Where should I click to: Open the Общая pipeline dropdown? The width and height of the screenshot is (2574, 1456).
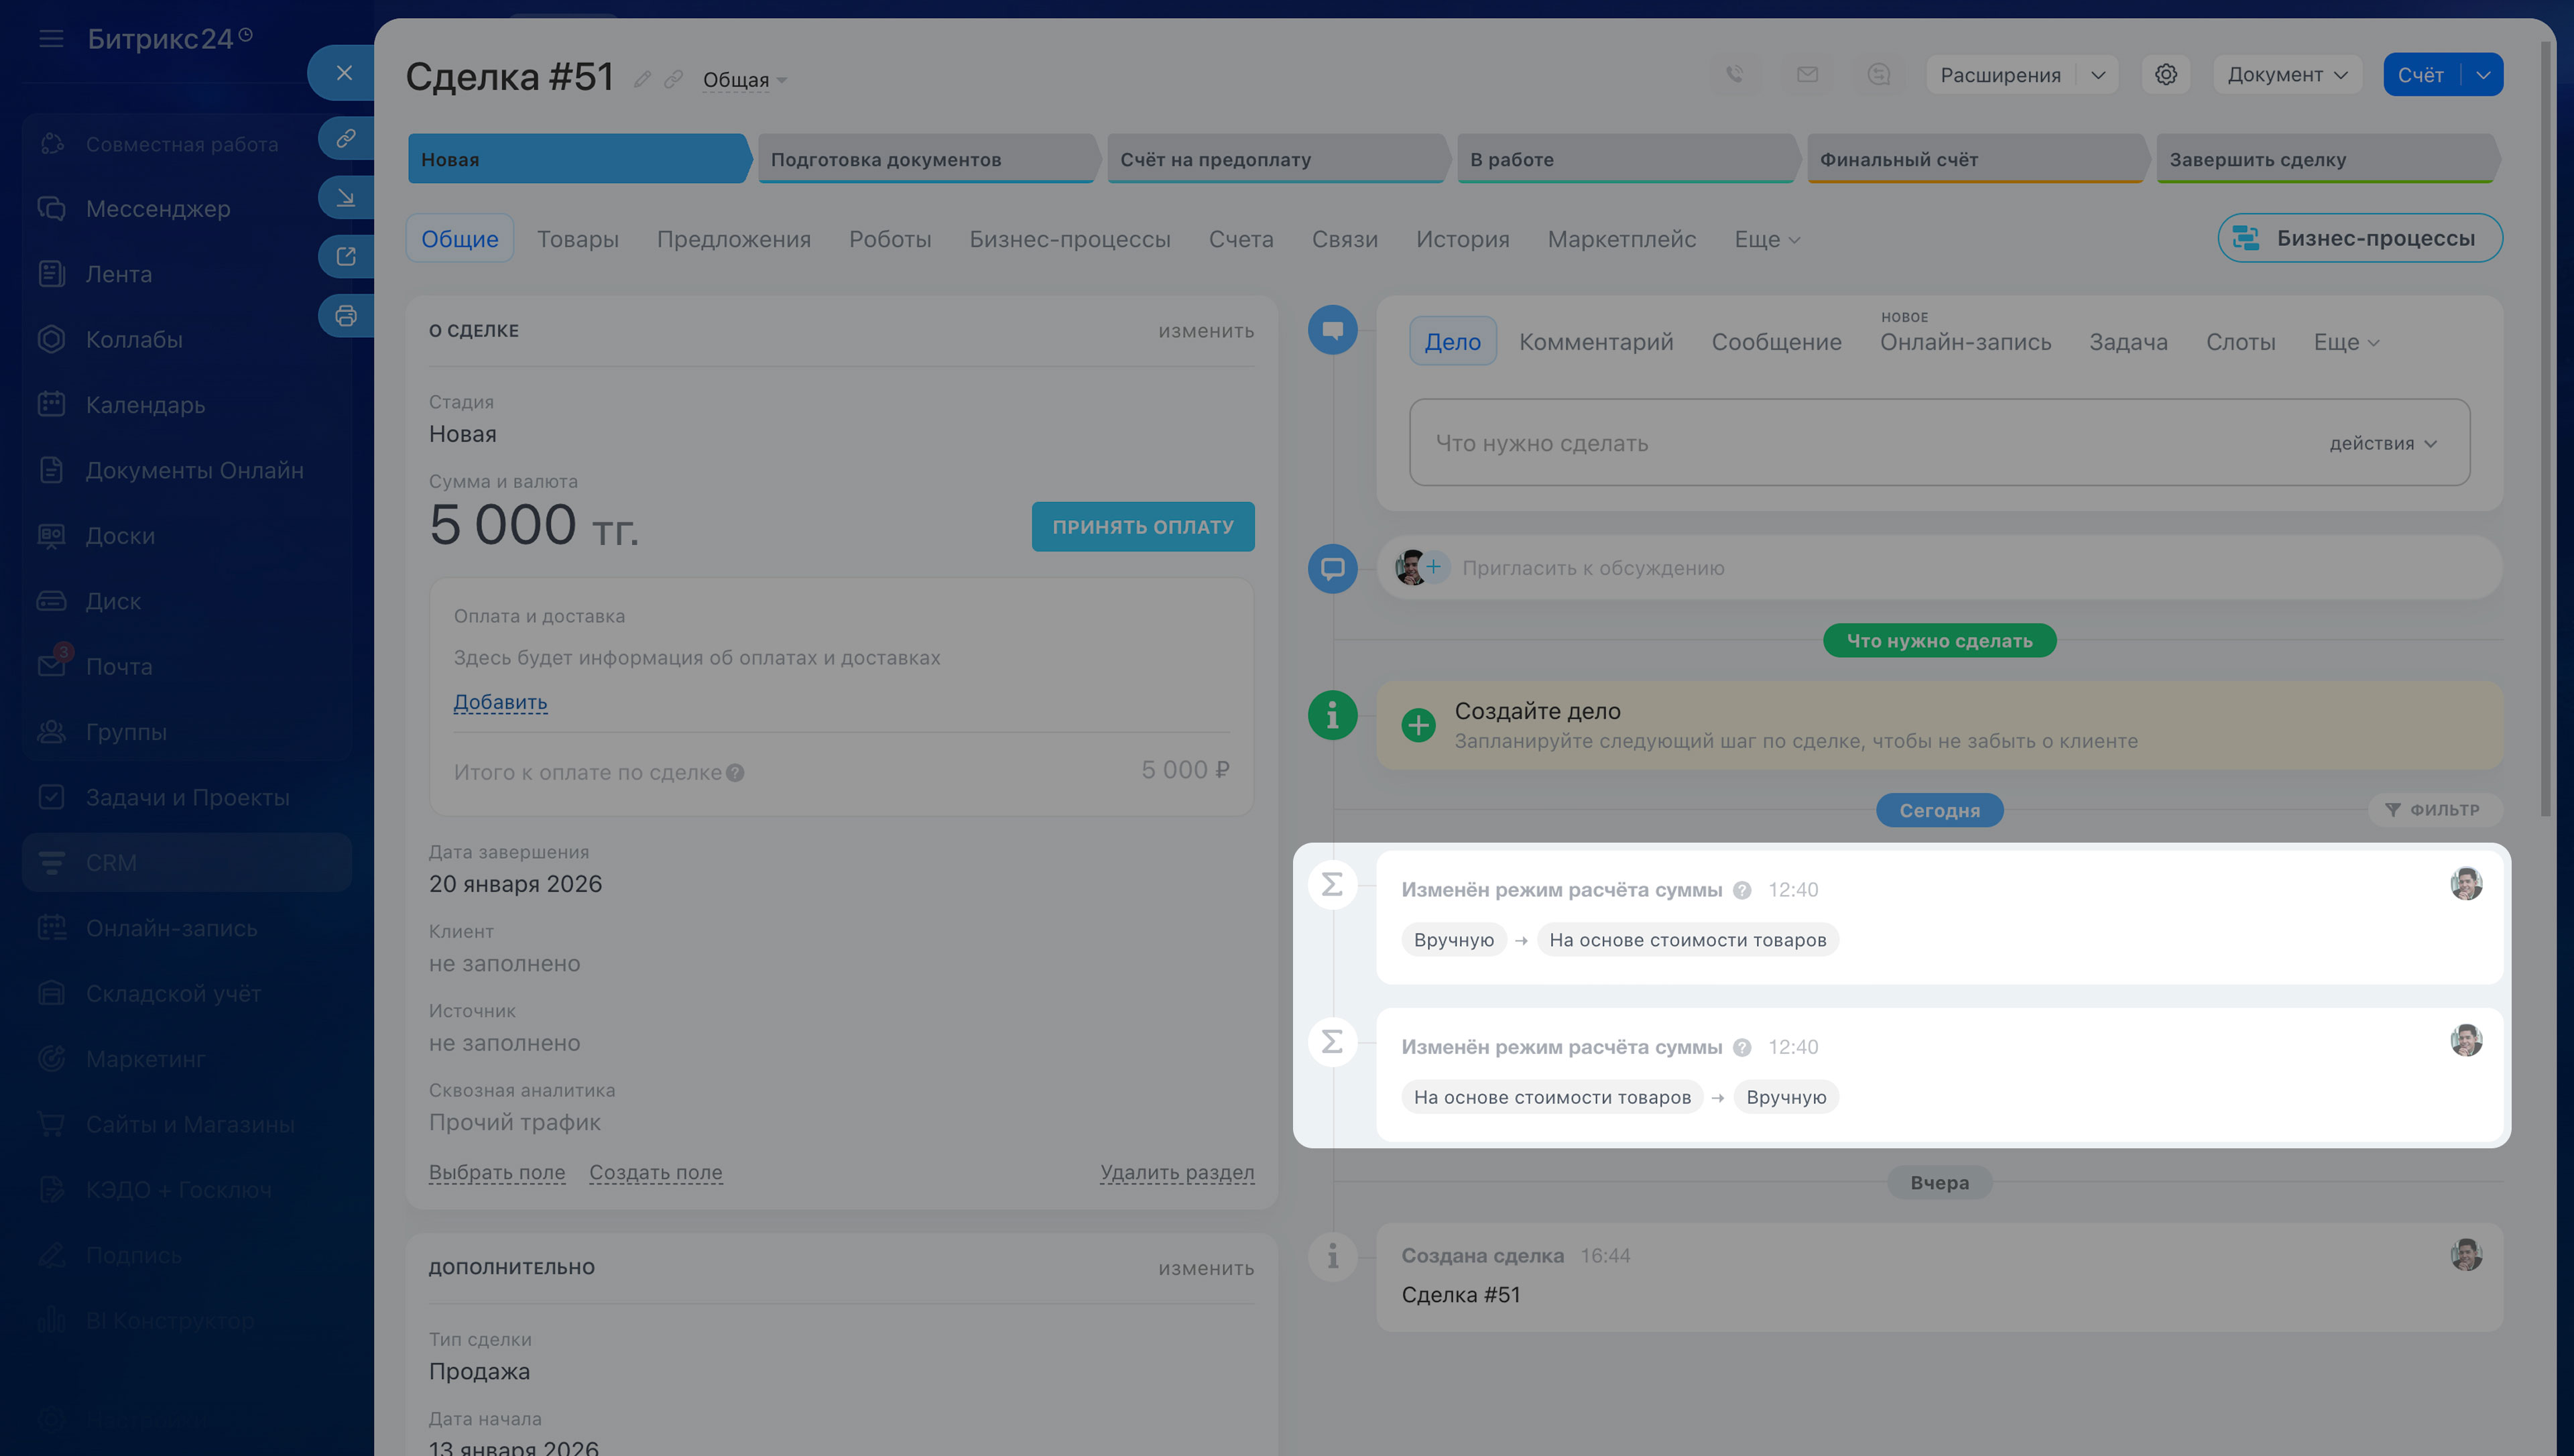coord(743,80)
